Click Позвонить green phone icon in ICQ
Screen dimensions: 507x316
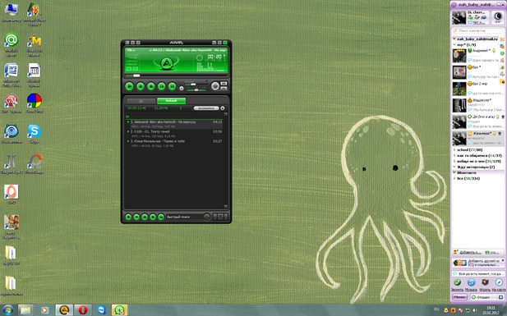[x=457, y=282]
